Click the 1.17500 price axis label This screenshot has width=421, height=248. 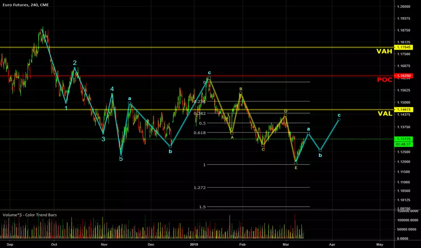click(403, 54)
